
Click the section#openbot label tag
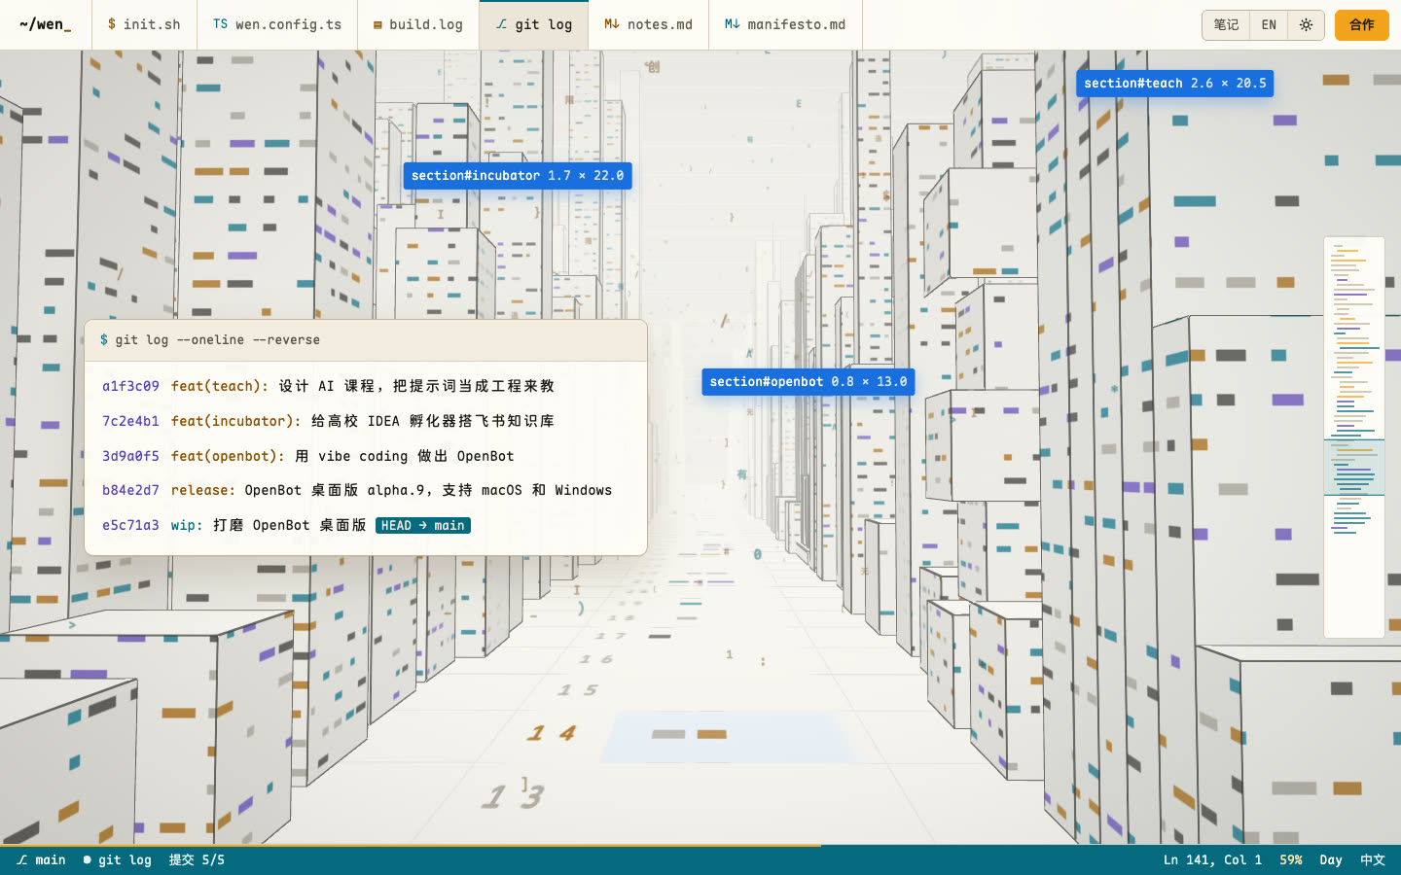[808, 382]
